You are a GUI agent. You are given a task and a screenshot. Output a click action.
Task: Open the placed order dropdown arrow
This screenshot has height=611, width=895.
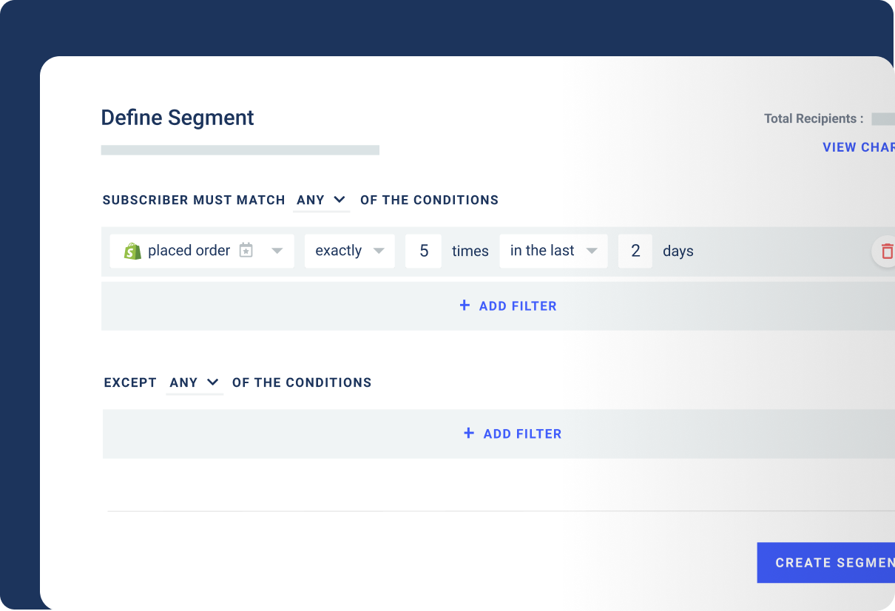(x=277, y=251)
